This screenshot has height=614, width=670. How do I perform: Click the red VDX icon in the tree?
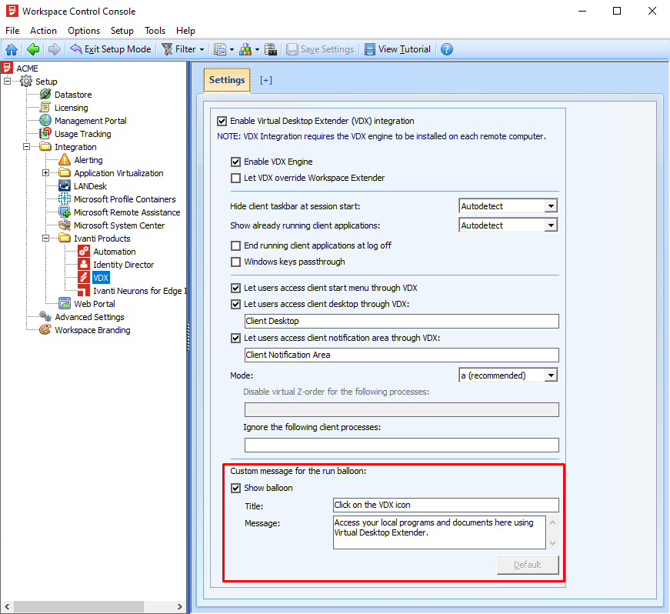84,277
